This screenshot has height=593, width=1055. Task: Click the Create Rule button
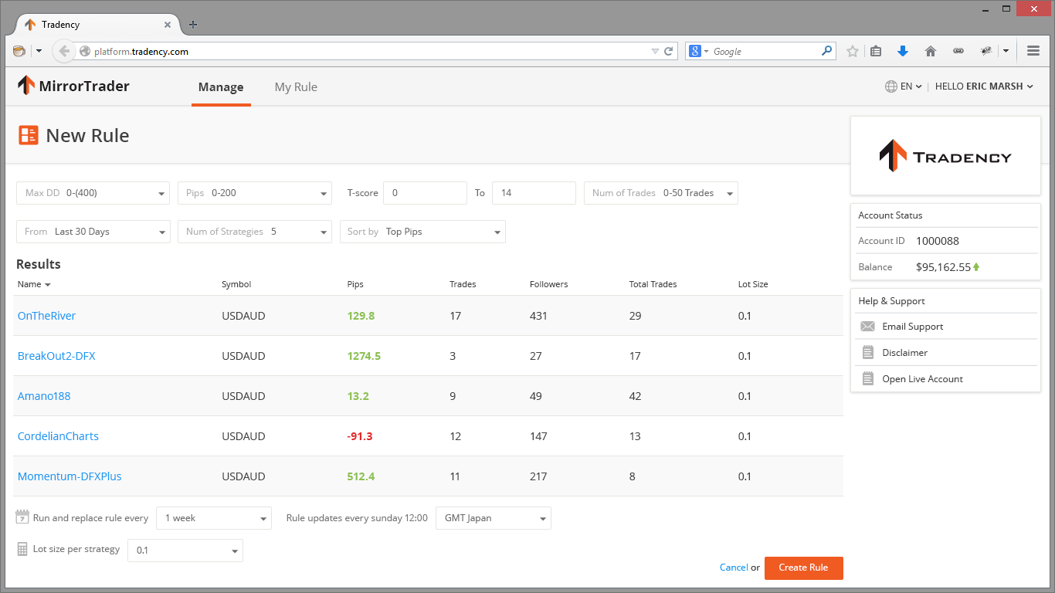point(803,568)
